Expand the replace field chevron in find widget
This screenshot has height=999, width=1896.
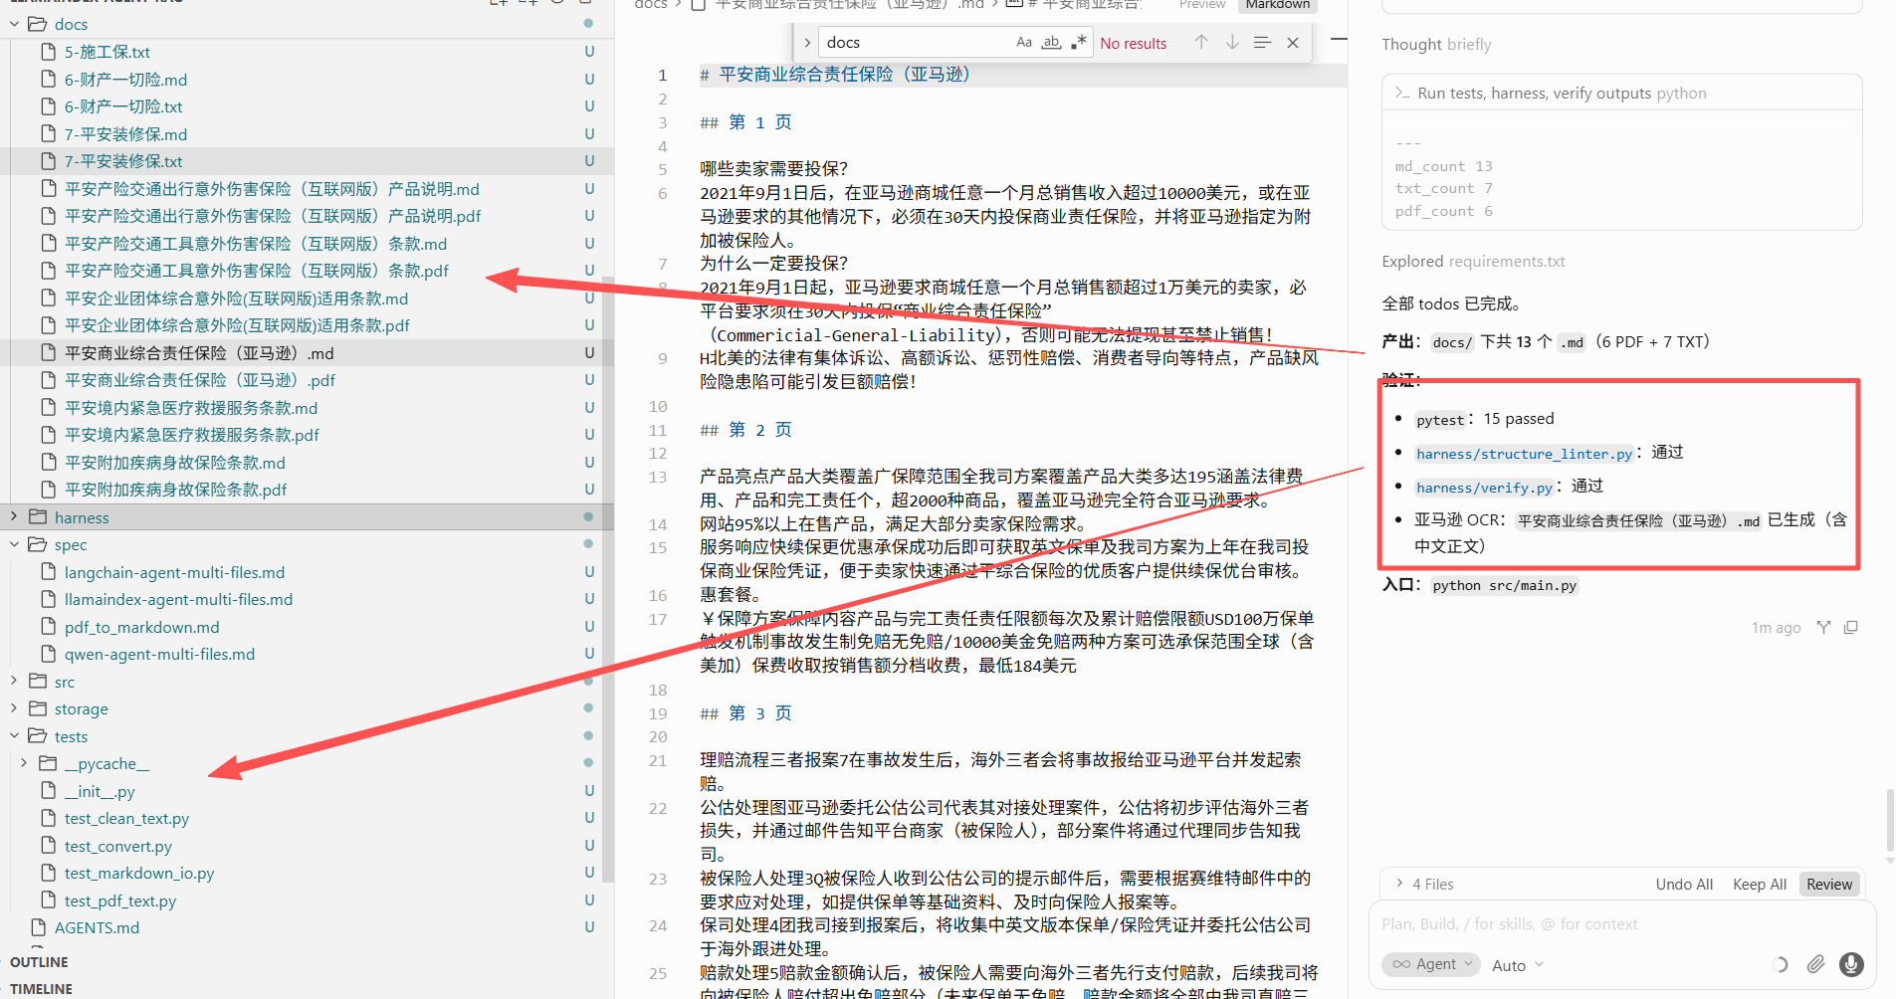(x=807, y=43)
